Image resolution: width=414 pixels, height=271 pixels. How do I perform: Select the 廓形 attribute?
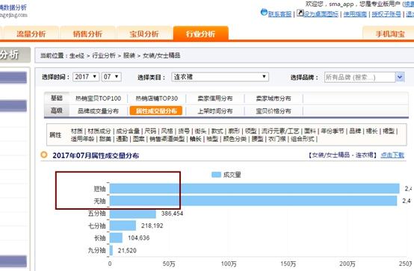(x=234, y=131)
